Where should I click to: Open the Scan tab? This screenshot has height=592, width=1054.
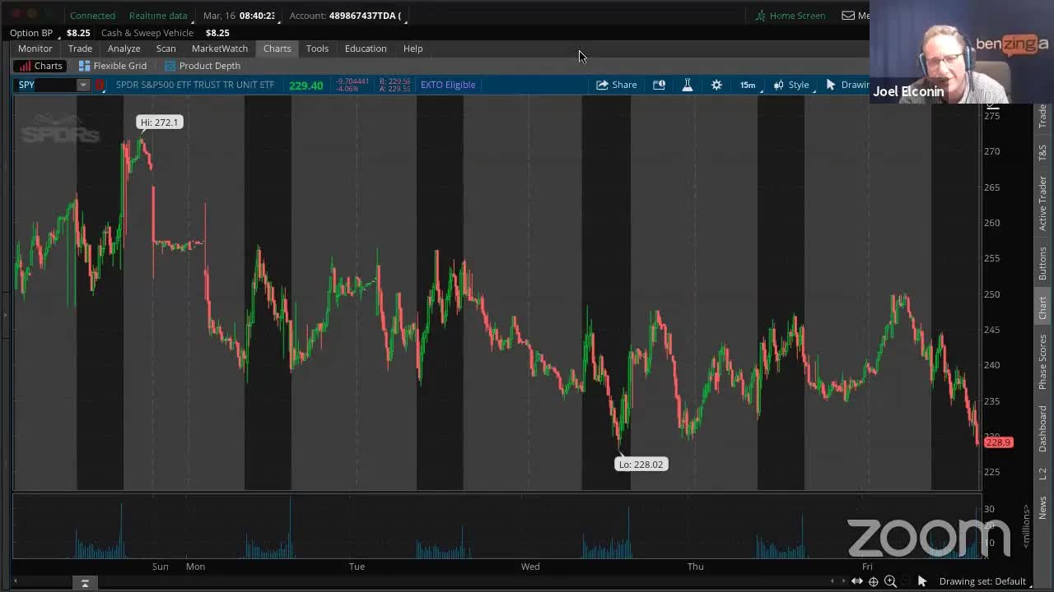[x=166, y=49]
